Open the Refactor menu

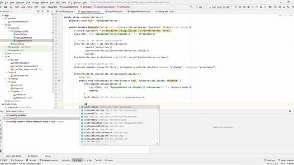click(45, 2)
